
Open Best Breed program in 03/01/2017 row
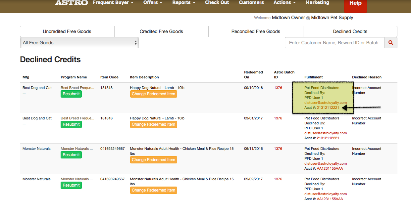click(77, 118)
